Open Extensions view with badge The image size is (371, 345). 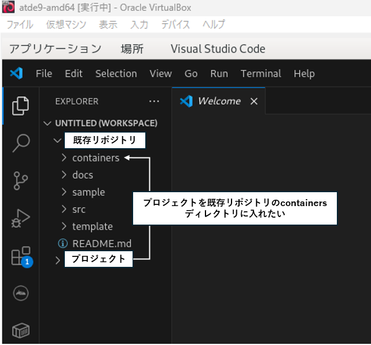(20, 256)
